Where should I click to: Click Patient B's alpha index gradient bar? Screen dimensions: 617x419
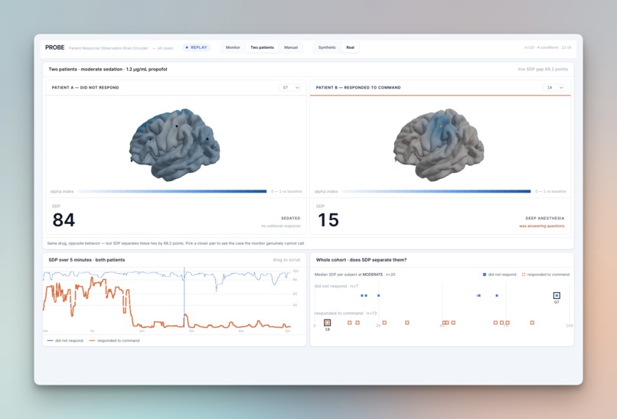click(x=436, y=191)
